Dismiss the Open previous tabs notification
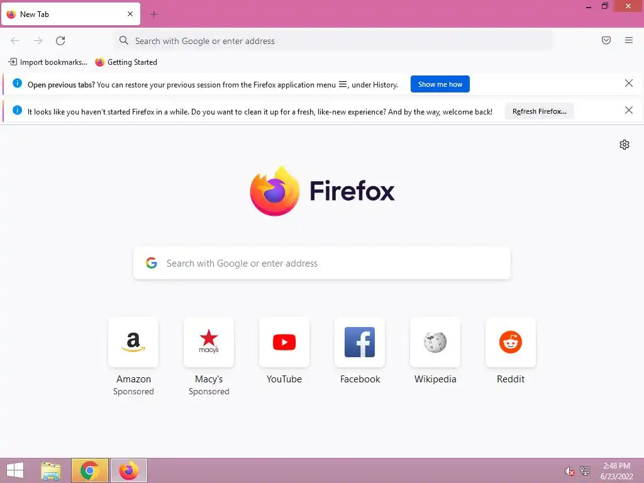This screenshot has width=644, height=483. 629,84
